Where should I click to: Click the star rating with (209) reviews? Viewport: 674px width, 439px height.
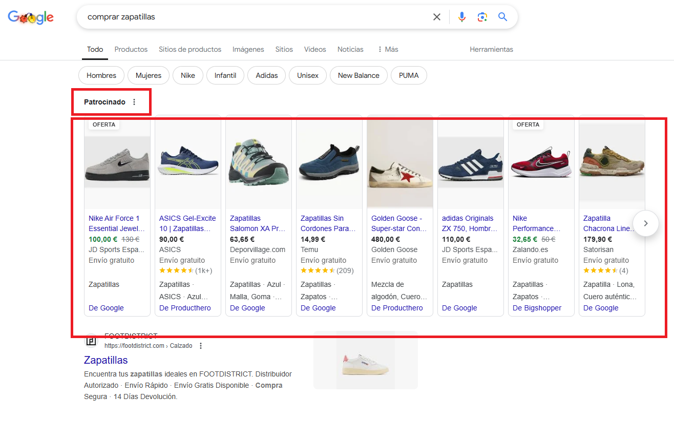pos(327,270)
